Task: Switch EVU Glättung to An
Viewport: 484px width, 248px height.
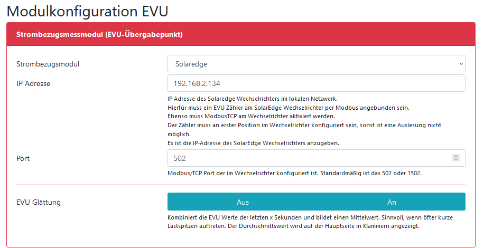Action: [392, 202]
